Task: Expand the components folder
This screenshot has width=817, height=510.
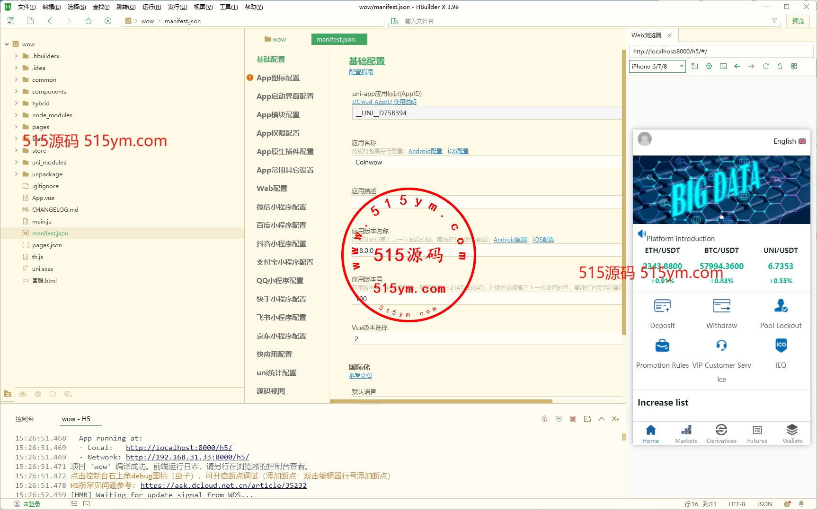Action: (16, 92)
